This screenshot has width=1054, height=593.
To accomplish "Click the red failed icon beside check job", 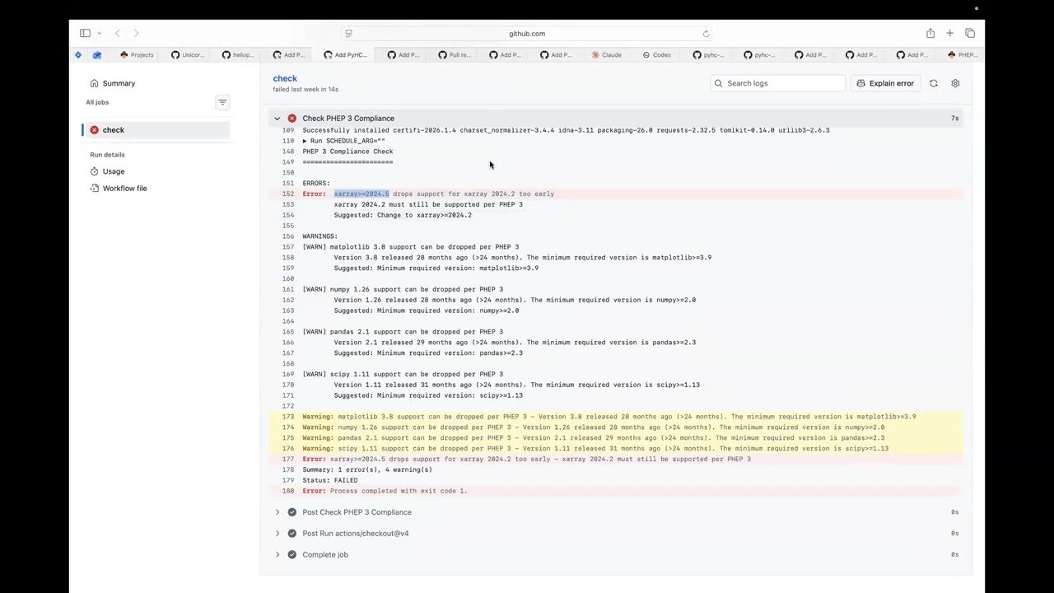I will tap(95, 130).
